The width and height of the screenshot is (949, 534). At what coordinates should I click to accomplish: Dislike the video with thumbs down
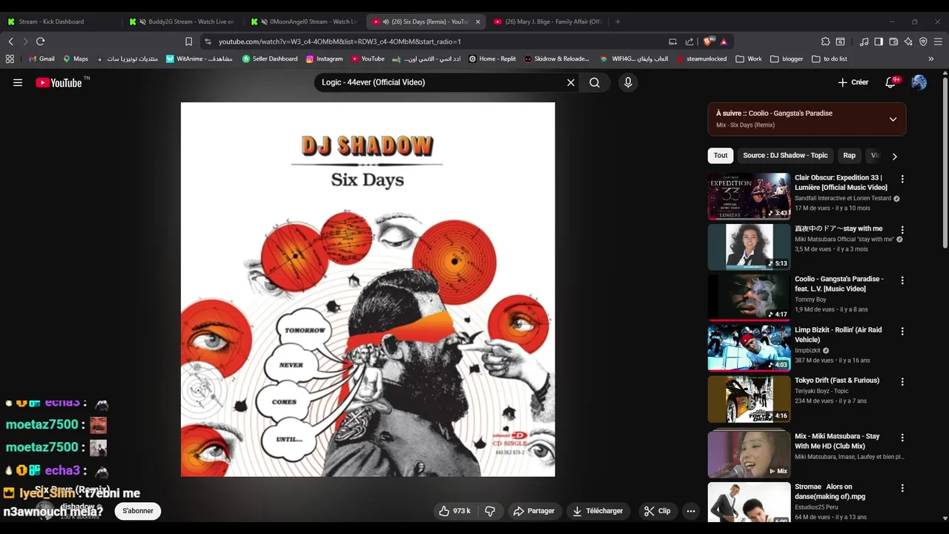pos(490,511)
